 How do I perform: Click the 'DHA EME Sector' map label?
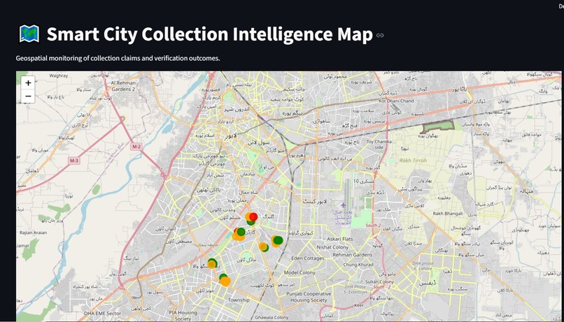pos(102,314)
